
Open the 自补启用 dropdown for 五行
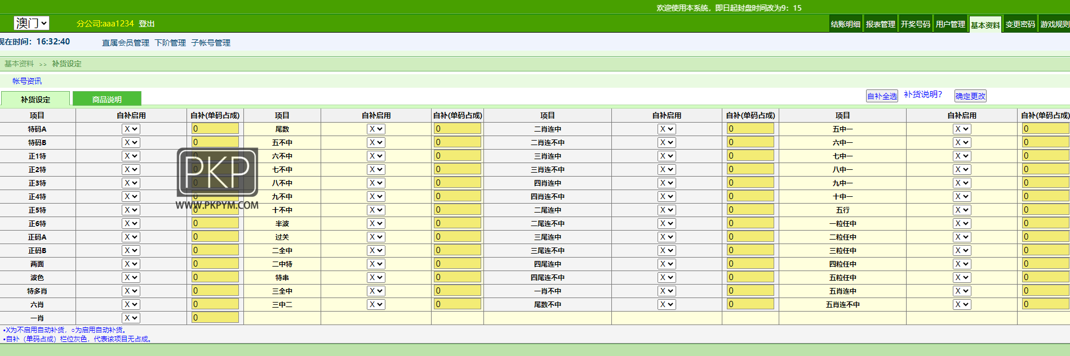tap(962, 210)
